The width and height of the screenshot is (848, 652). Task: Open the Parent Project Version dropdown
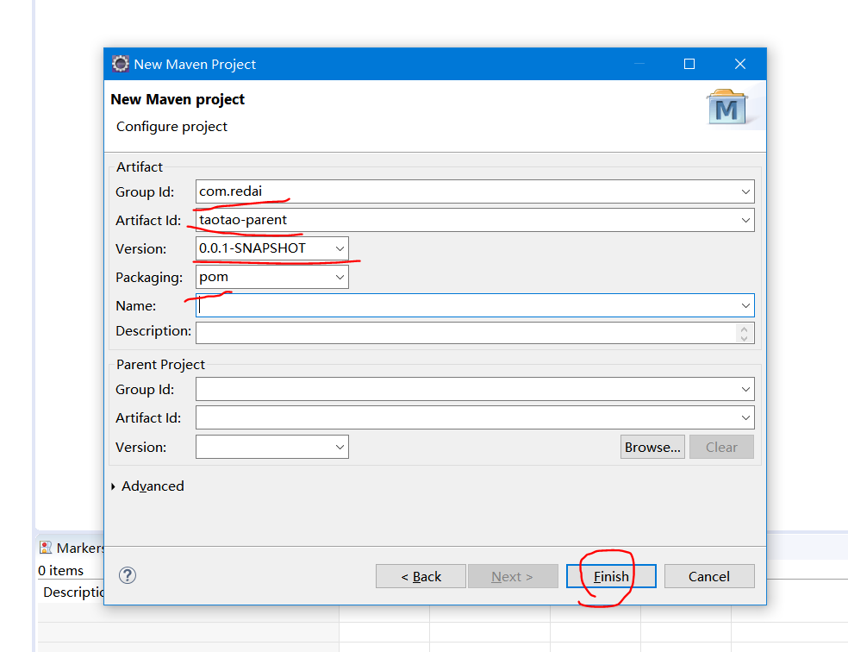click(340, 447)
